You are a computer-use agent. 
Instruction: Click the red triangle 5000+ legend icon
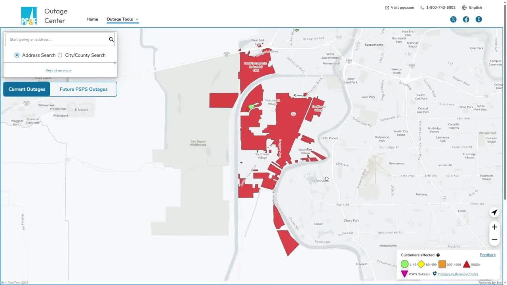click(x=467, y=264)
